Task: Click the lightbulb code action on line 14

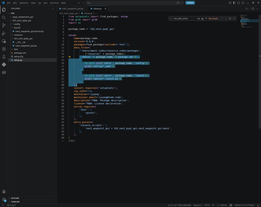Action: point(70,57)
